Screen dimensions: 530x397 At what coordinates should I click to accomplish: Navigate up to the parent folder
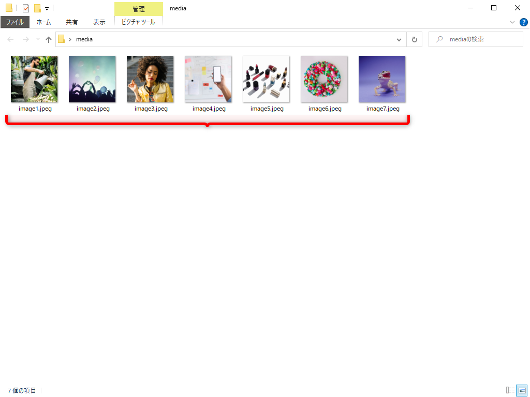pyautogui.click(x=48, y=39)
